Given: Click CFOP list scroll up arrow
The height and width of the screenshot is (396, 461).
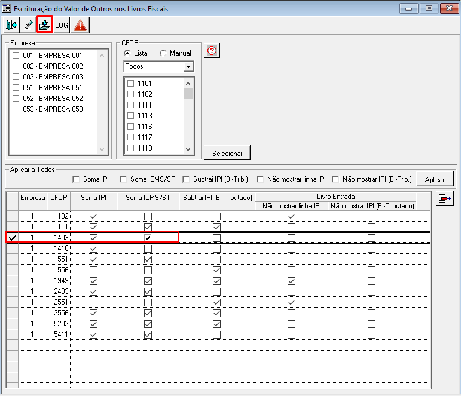Looking at the screenshot, I should tap(188, 84).
